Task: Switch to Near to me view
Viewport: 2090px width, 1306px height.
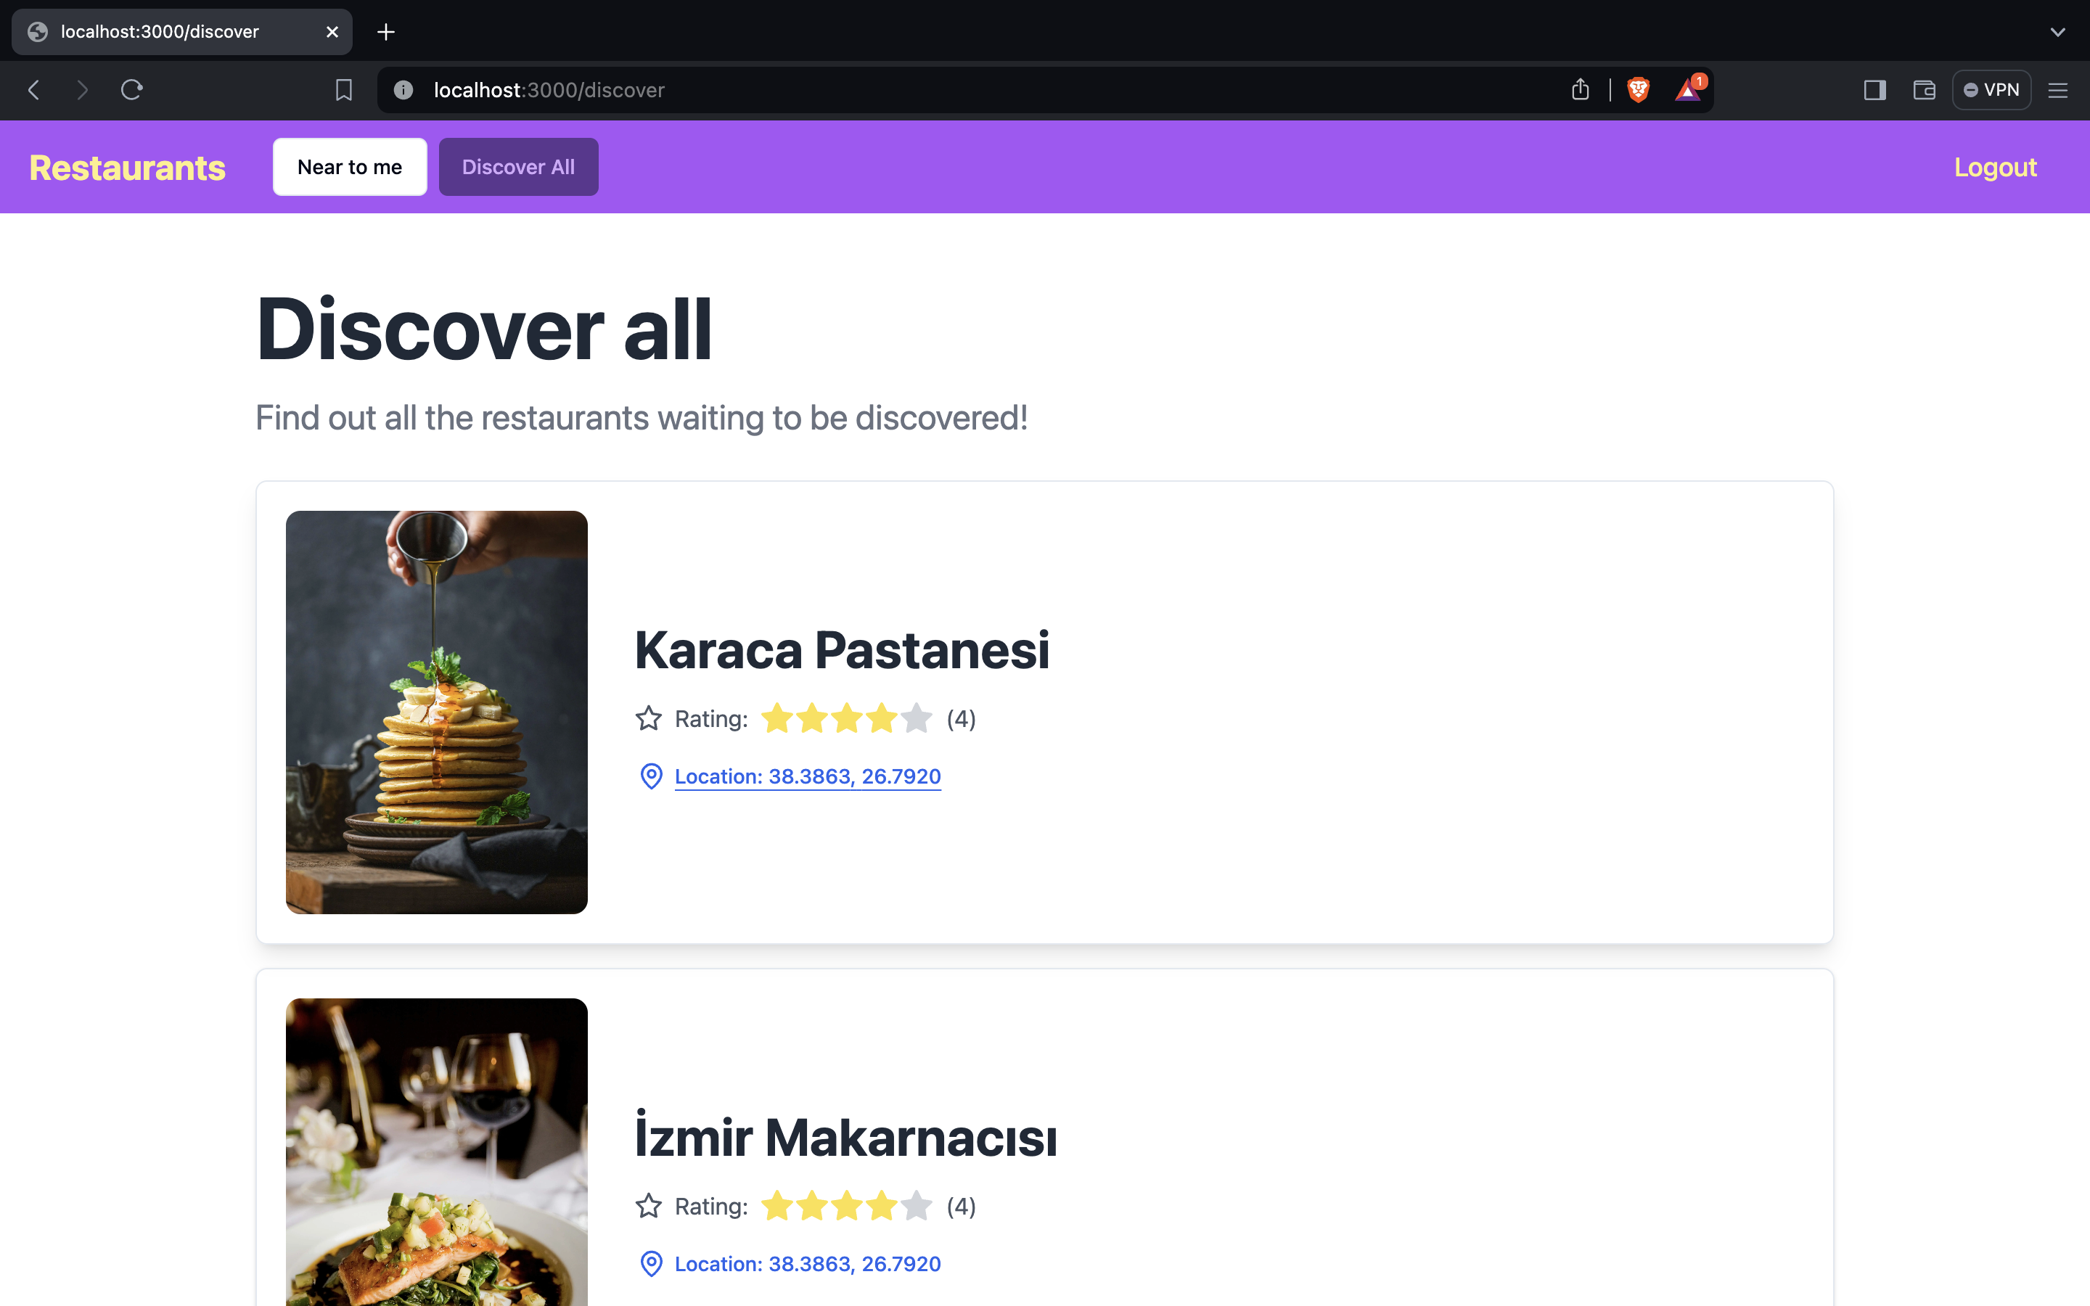Action: (x=350, y=167)
